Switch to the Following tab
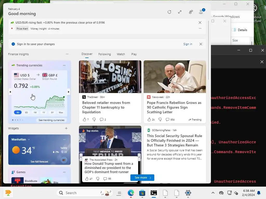Image resolution: width=266 pixels, height=199 pixels. click(x=104, y=54)
